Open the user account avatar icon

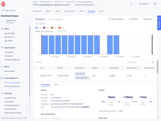(155, 4)
